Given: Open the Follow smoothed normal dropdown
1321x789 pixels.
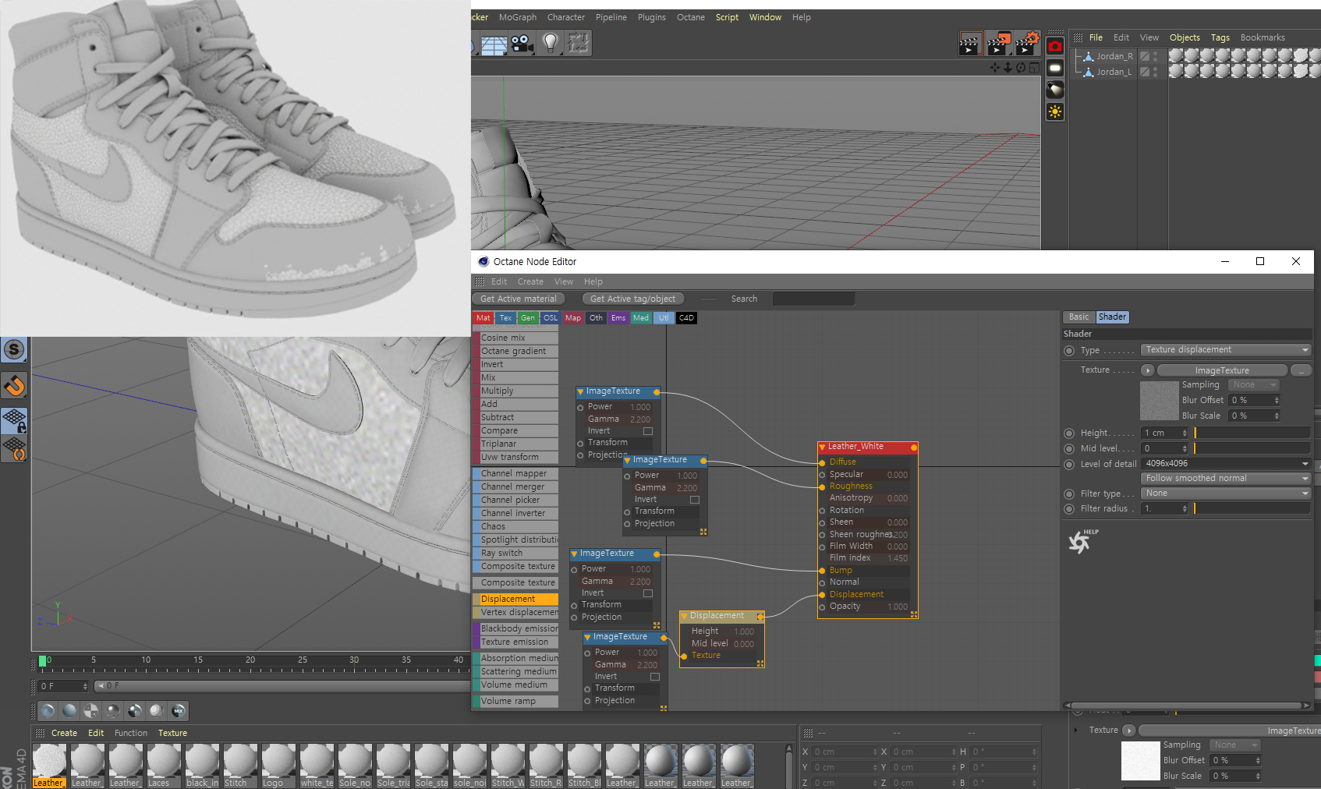Looking at the screenshot, I should tap(1226, 479).
